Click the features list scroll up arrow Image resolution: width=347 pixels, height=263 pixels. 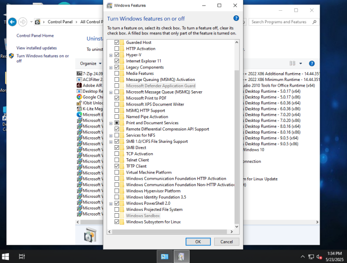click(x=237, y=42)
